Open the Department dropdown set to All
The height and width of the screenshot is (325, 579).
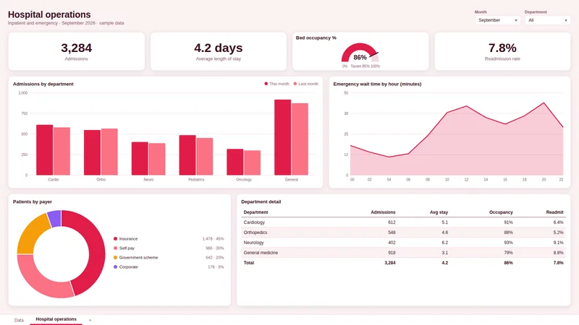(547, 20)
